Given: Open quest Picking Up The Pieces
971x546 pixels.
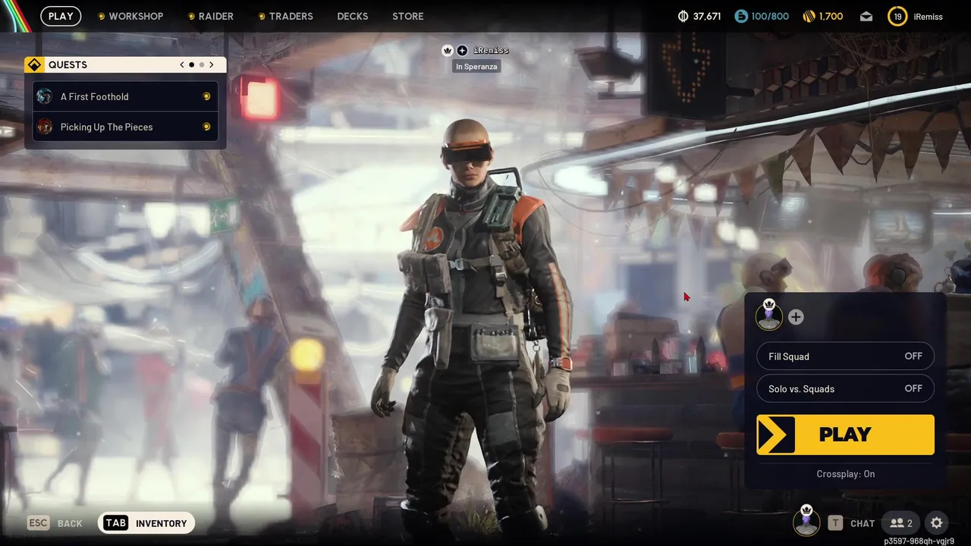Looking at the screenshot, I should pyautogui.click(x=125, y=127).
